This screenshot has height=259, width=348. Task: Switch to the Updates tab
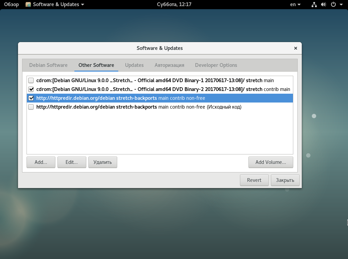(134, 65)
